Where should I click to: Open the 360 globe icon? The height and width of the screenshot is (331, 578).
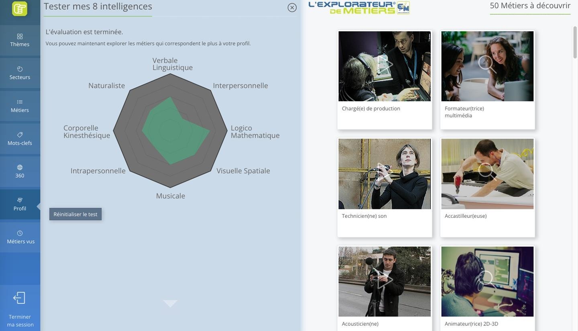click(20, 168)
